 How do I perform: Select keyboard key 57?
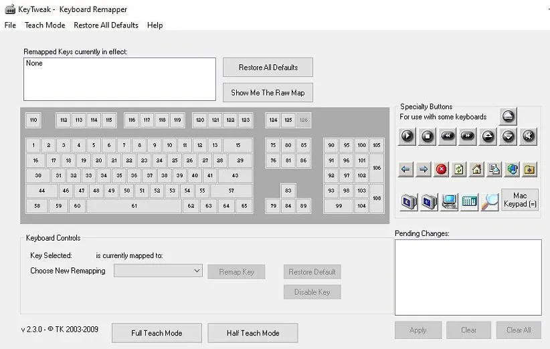click(231, 191)
